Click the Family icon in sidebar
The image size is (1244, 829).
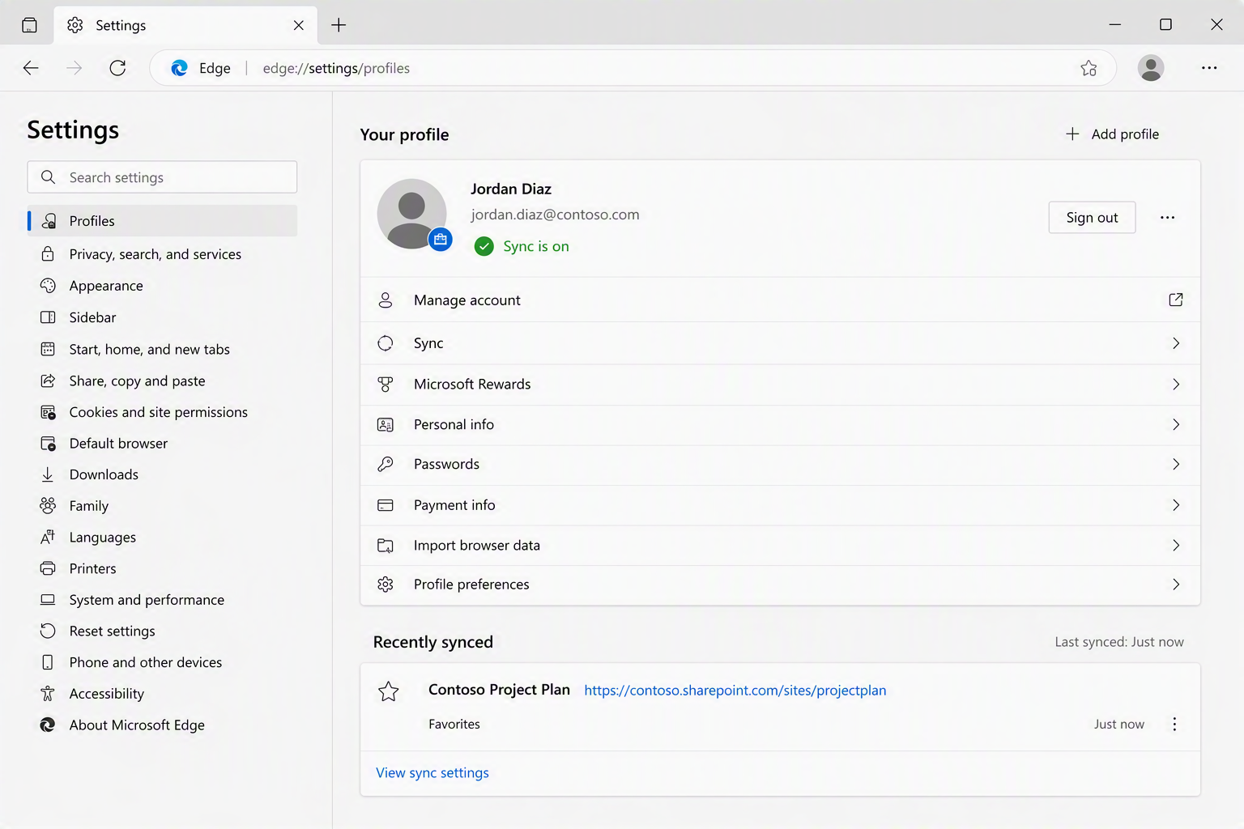(48, 505)
